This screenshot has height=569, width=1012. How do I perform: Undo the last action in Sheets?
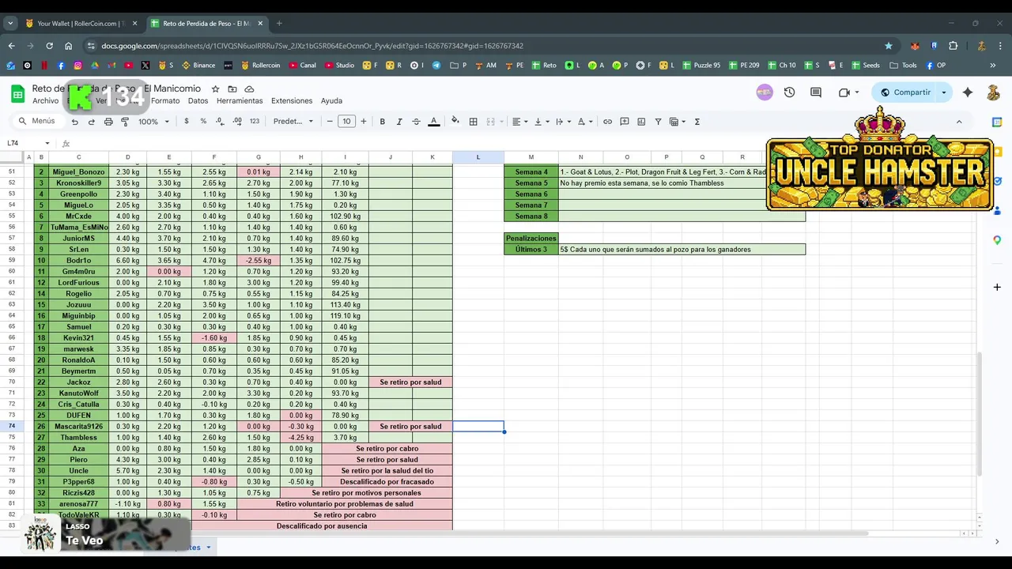pos(75,122)
